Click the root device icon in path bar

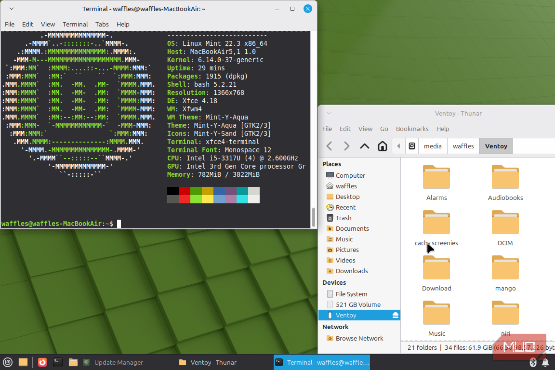(412, 146)
